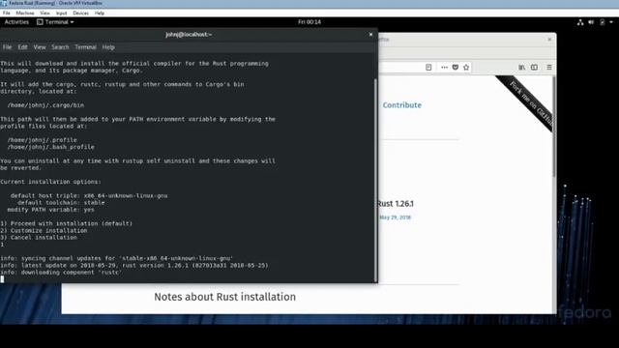Click '2) Customize installation' line
Image resolution: width=619 pixels, height=348 pixels.
tap(44, 230)
